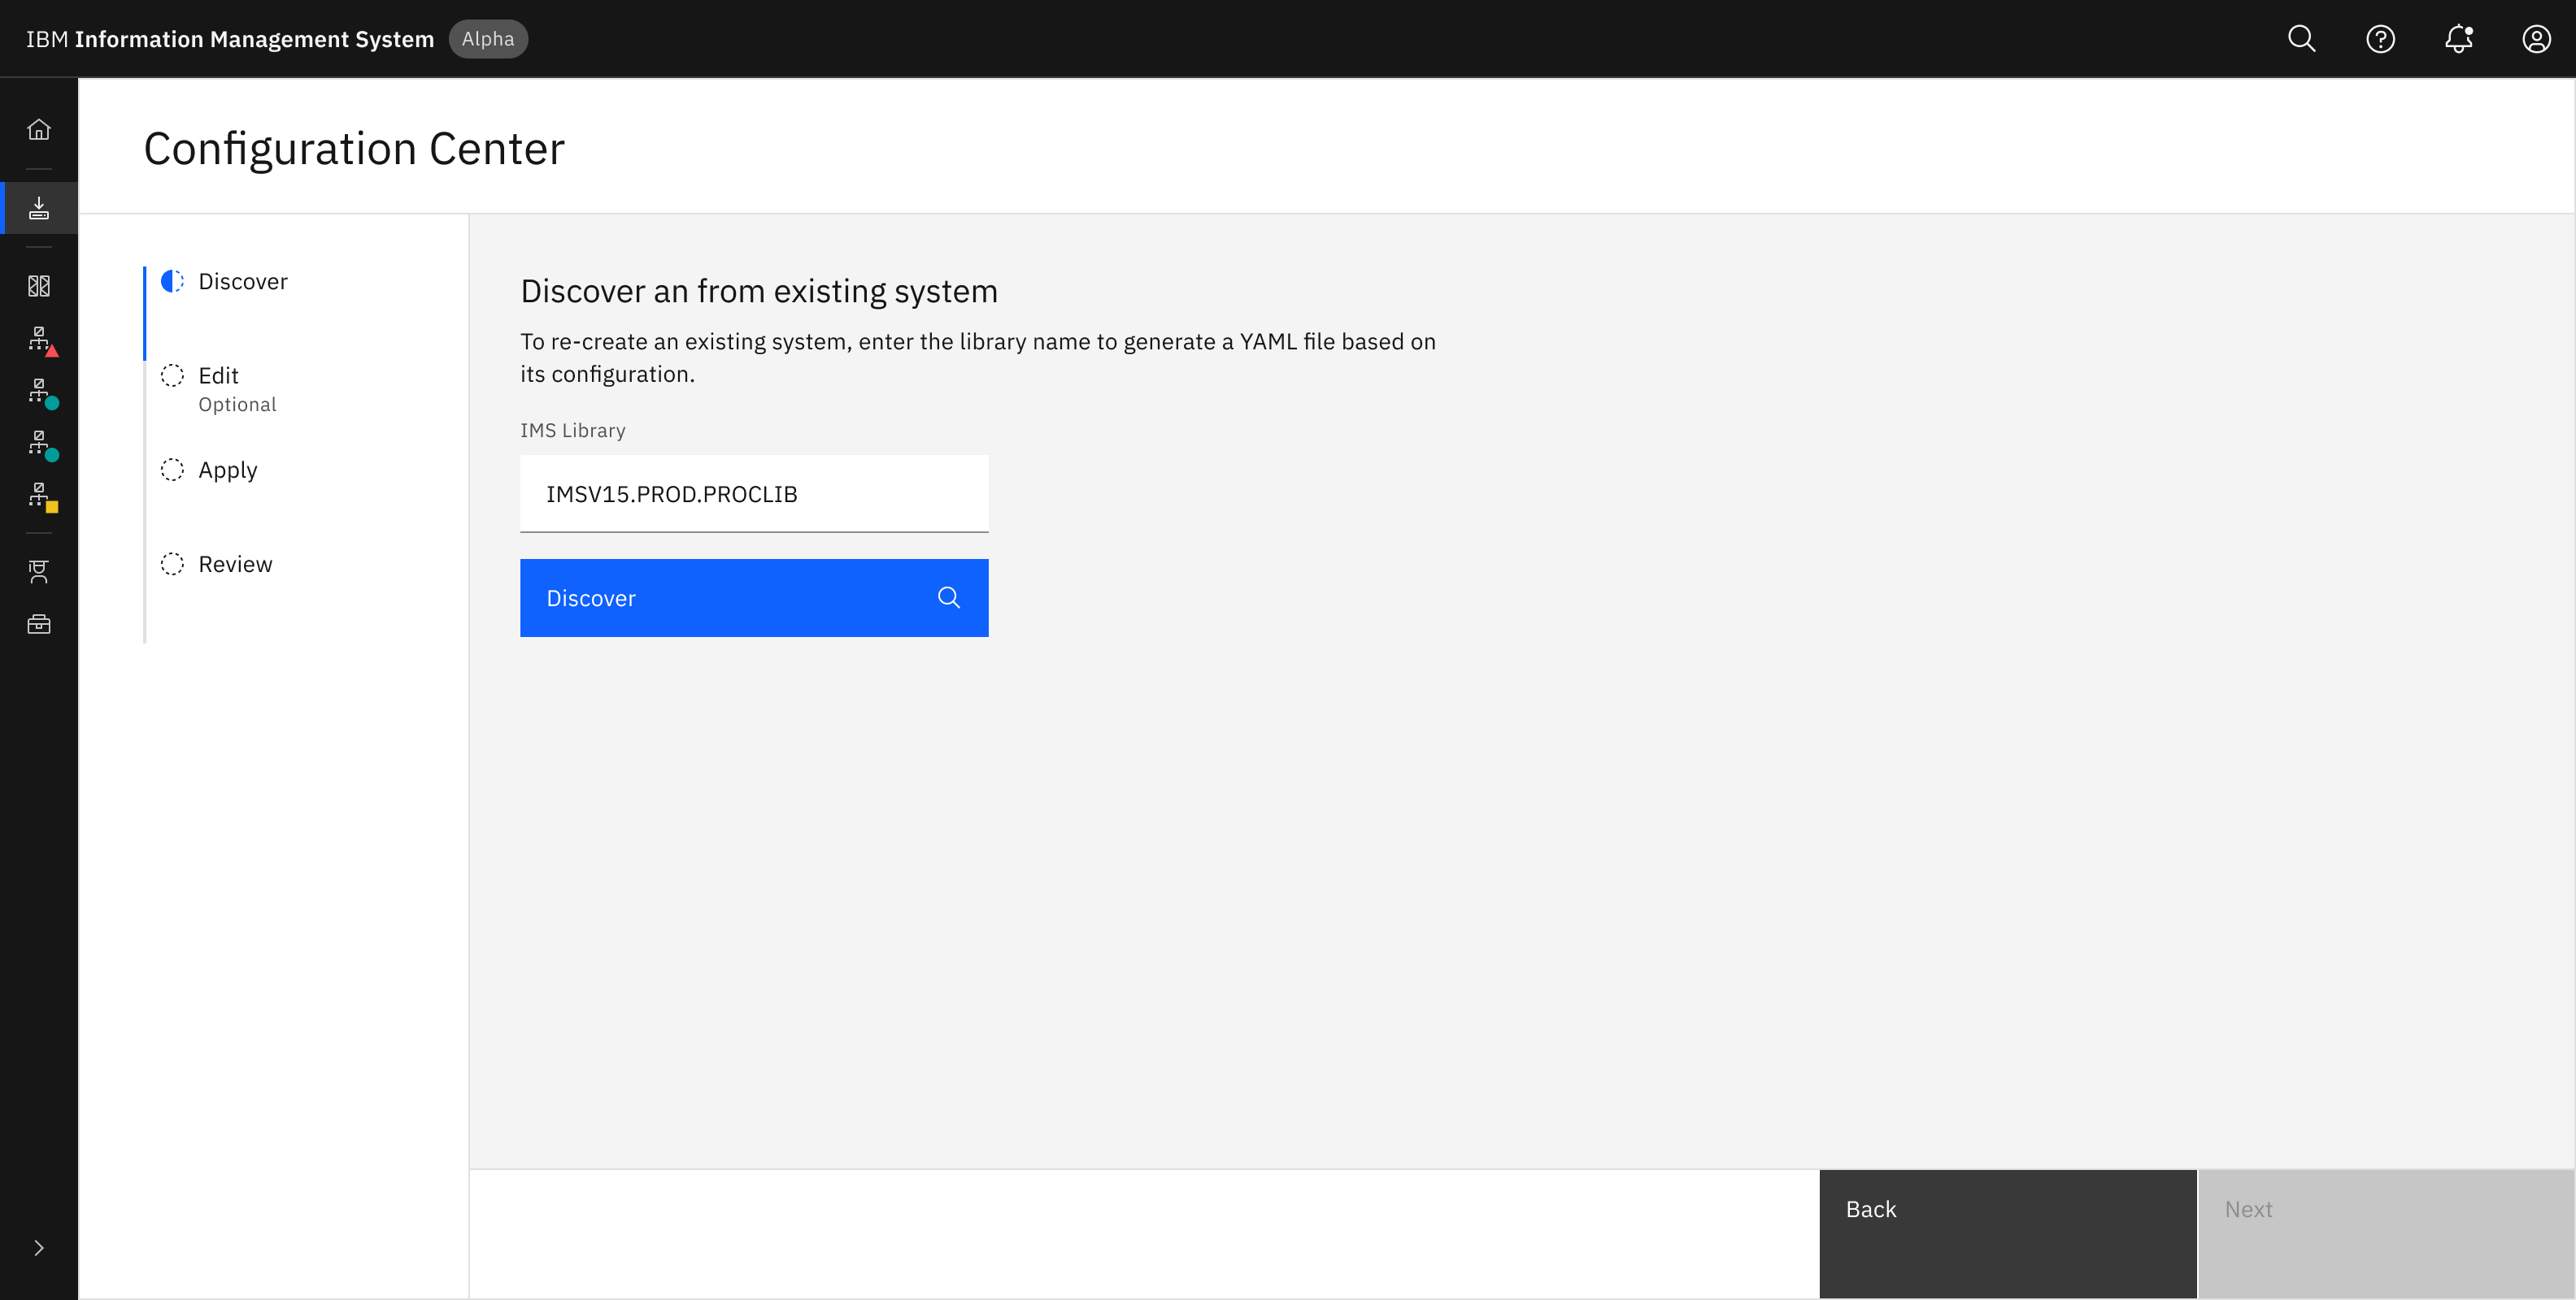Screen dimensions: 2576x1300
Task: Open the user/operator sidebar icon
Action: point(39,571)
